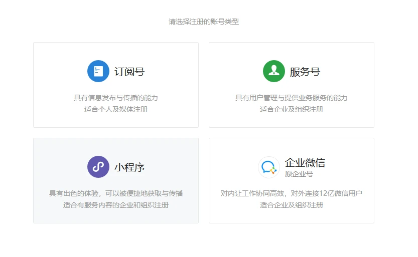The image size is (418, 257).
Task: Click 对内让工作协同高效 description line
Action: (292, 193)
